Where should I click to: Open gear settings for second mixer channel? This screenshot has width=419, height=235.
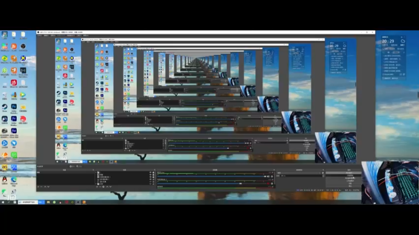(x=272, y=184)
